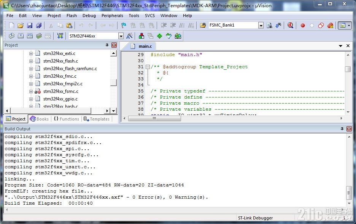Click the Paste clipboard icon
Image resolution: width=356 pixels, height=224 pixels.
pos(69,25)
